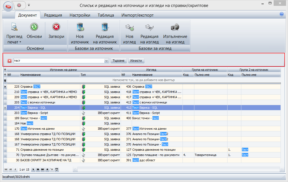Click into the search text field
This screenshot has height=182, width=288.
[x=59, y=61]
